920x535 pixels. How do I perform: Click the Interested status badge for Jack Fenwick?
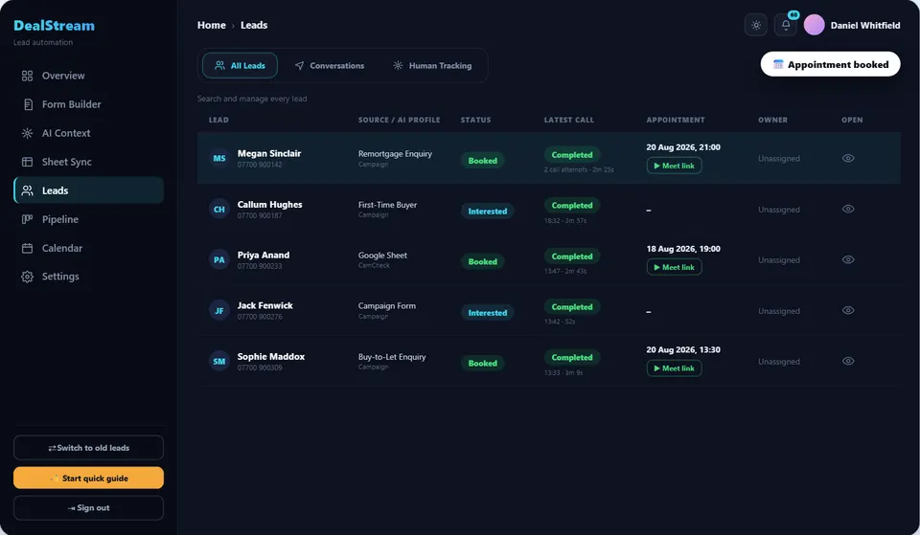pos(488,313)
